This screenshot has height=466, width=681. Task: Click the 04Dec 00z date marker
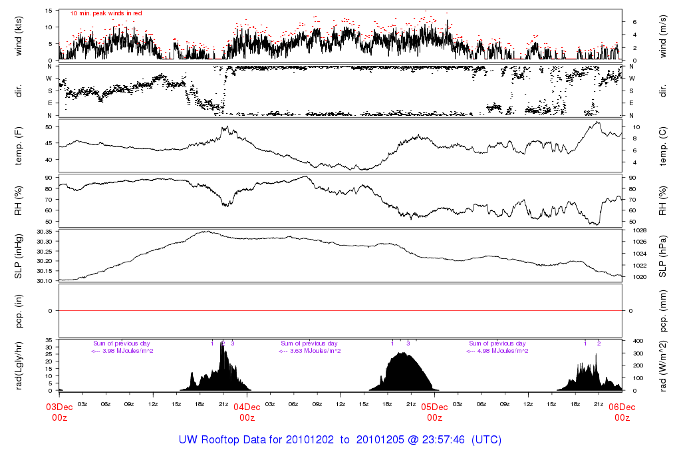click(247, 412)
